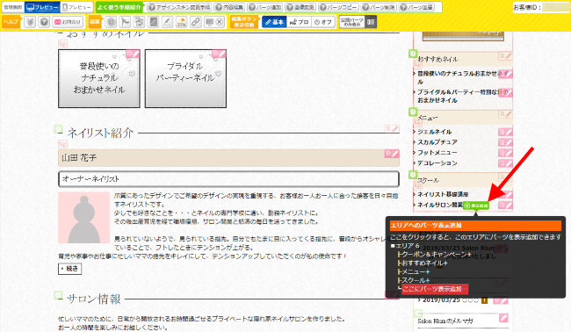Switch edit buttons to 基本 mode
Image resolution: width=571 pixels, height=332 pixels.
pos(274,22)
